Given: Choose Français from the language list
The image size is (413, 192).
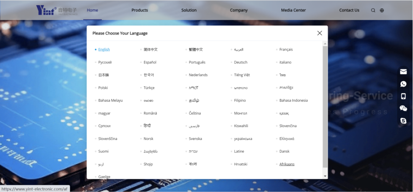Looking at the screenshot, I should [x=286, y=50].
